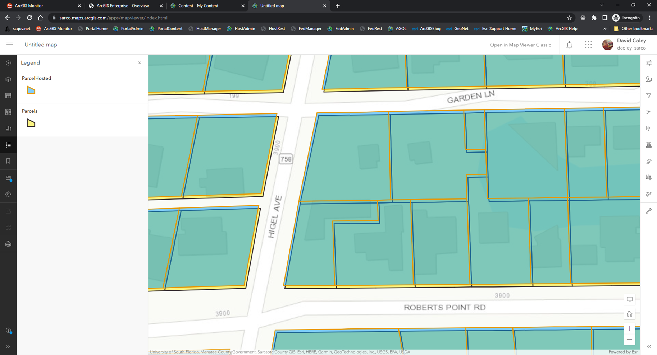The image size is (657, 355).
Task: Open the Layers panel
Action: pos(9,79)
